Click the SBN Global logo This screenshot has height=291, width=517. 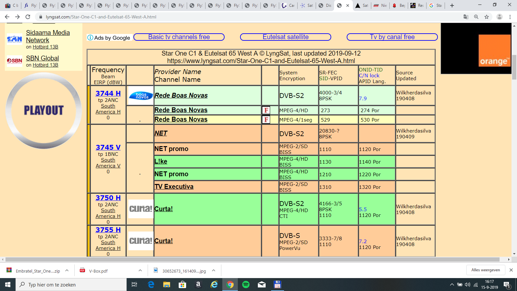click(15, 60)
